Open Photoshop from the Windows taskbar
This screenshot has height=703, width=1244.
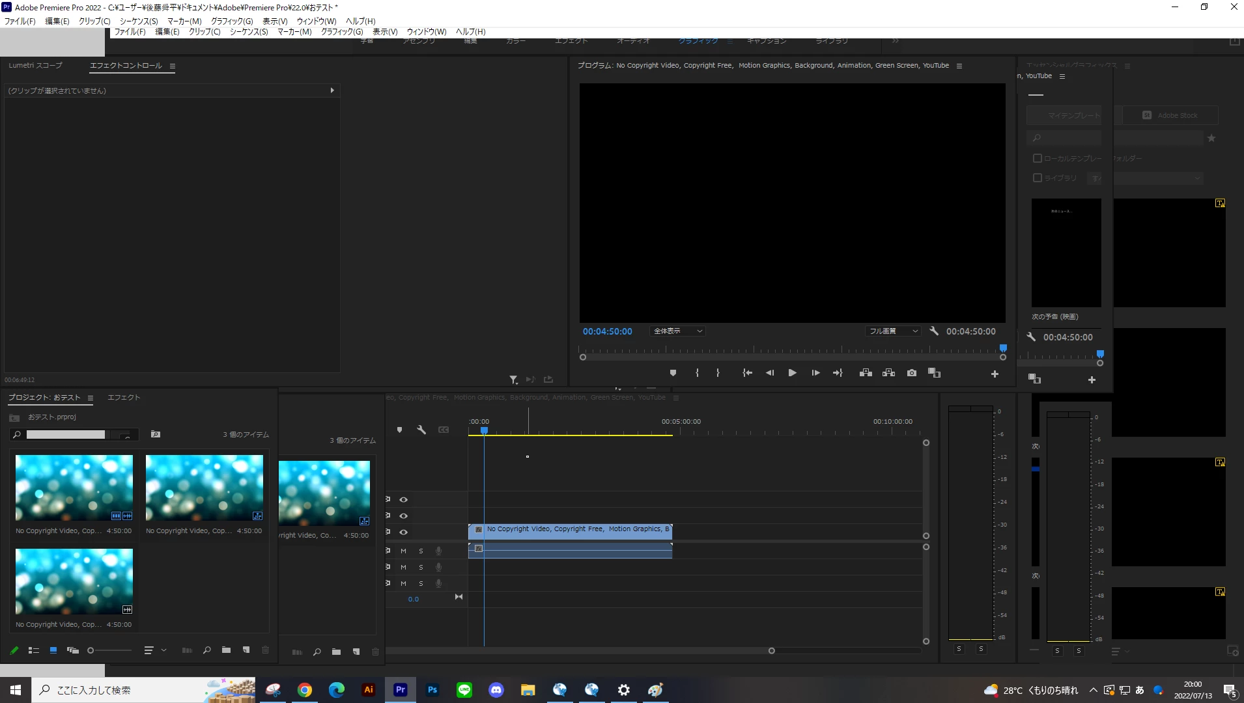432,690
